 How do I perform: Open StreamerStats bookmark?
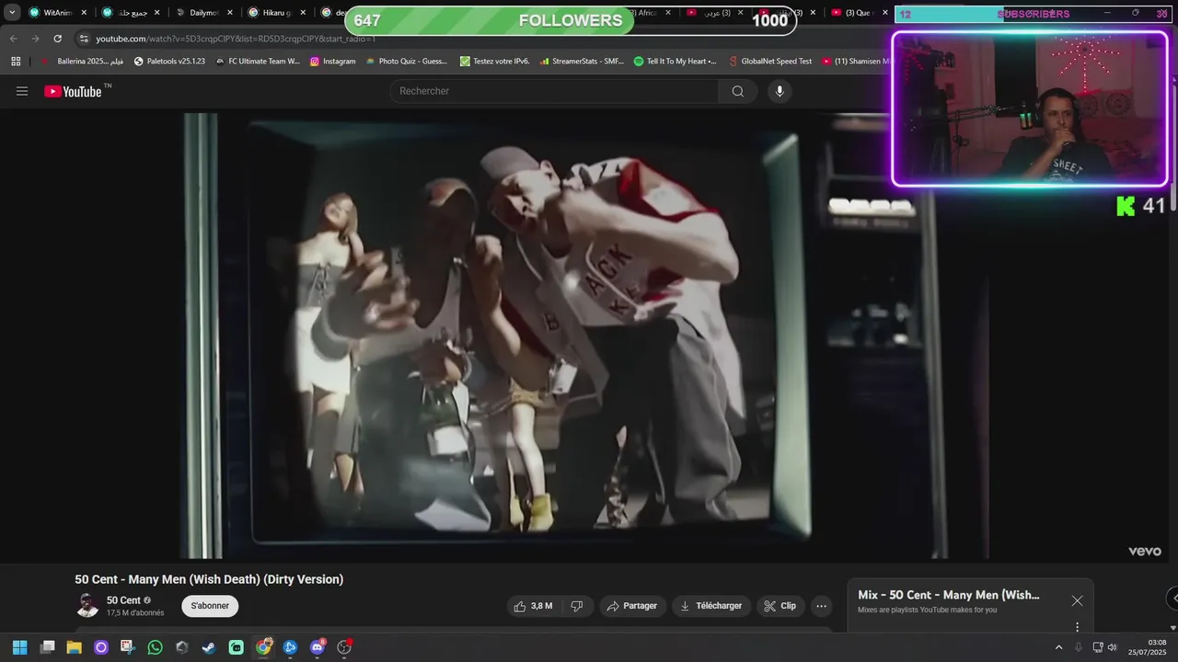(582, 61)
